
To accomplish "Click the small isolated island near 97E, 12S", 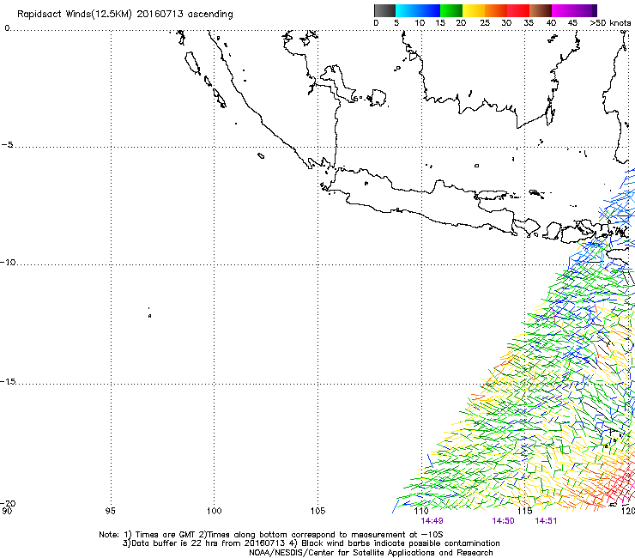I will pyautogui.click(x=149, y=315).
